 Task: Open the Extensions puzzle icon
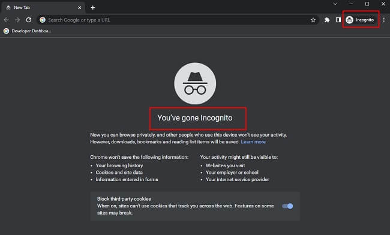[x=327, y=20]
